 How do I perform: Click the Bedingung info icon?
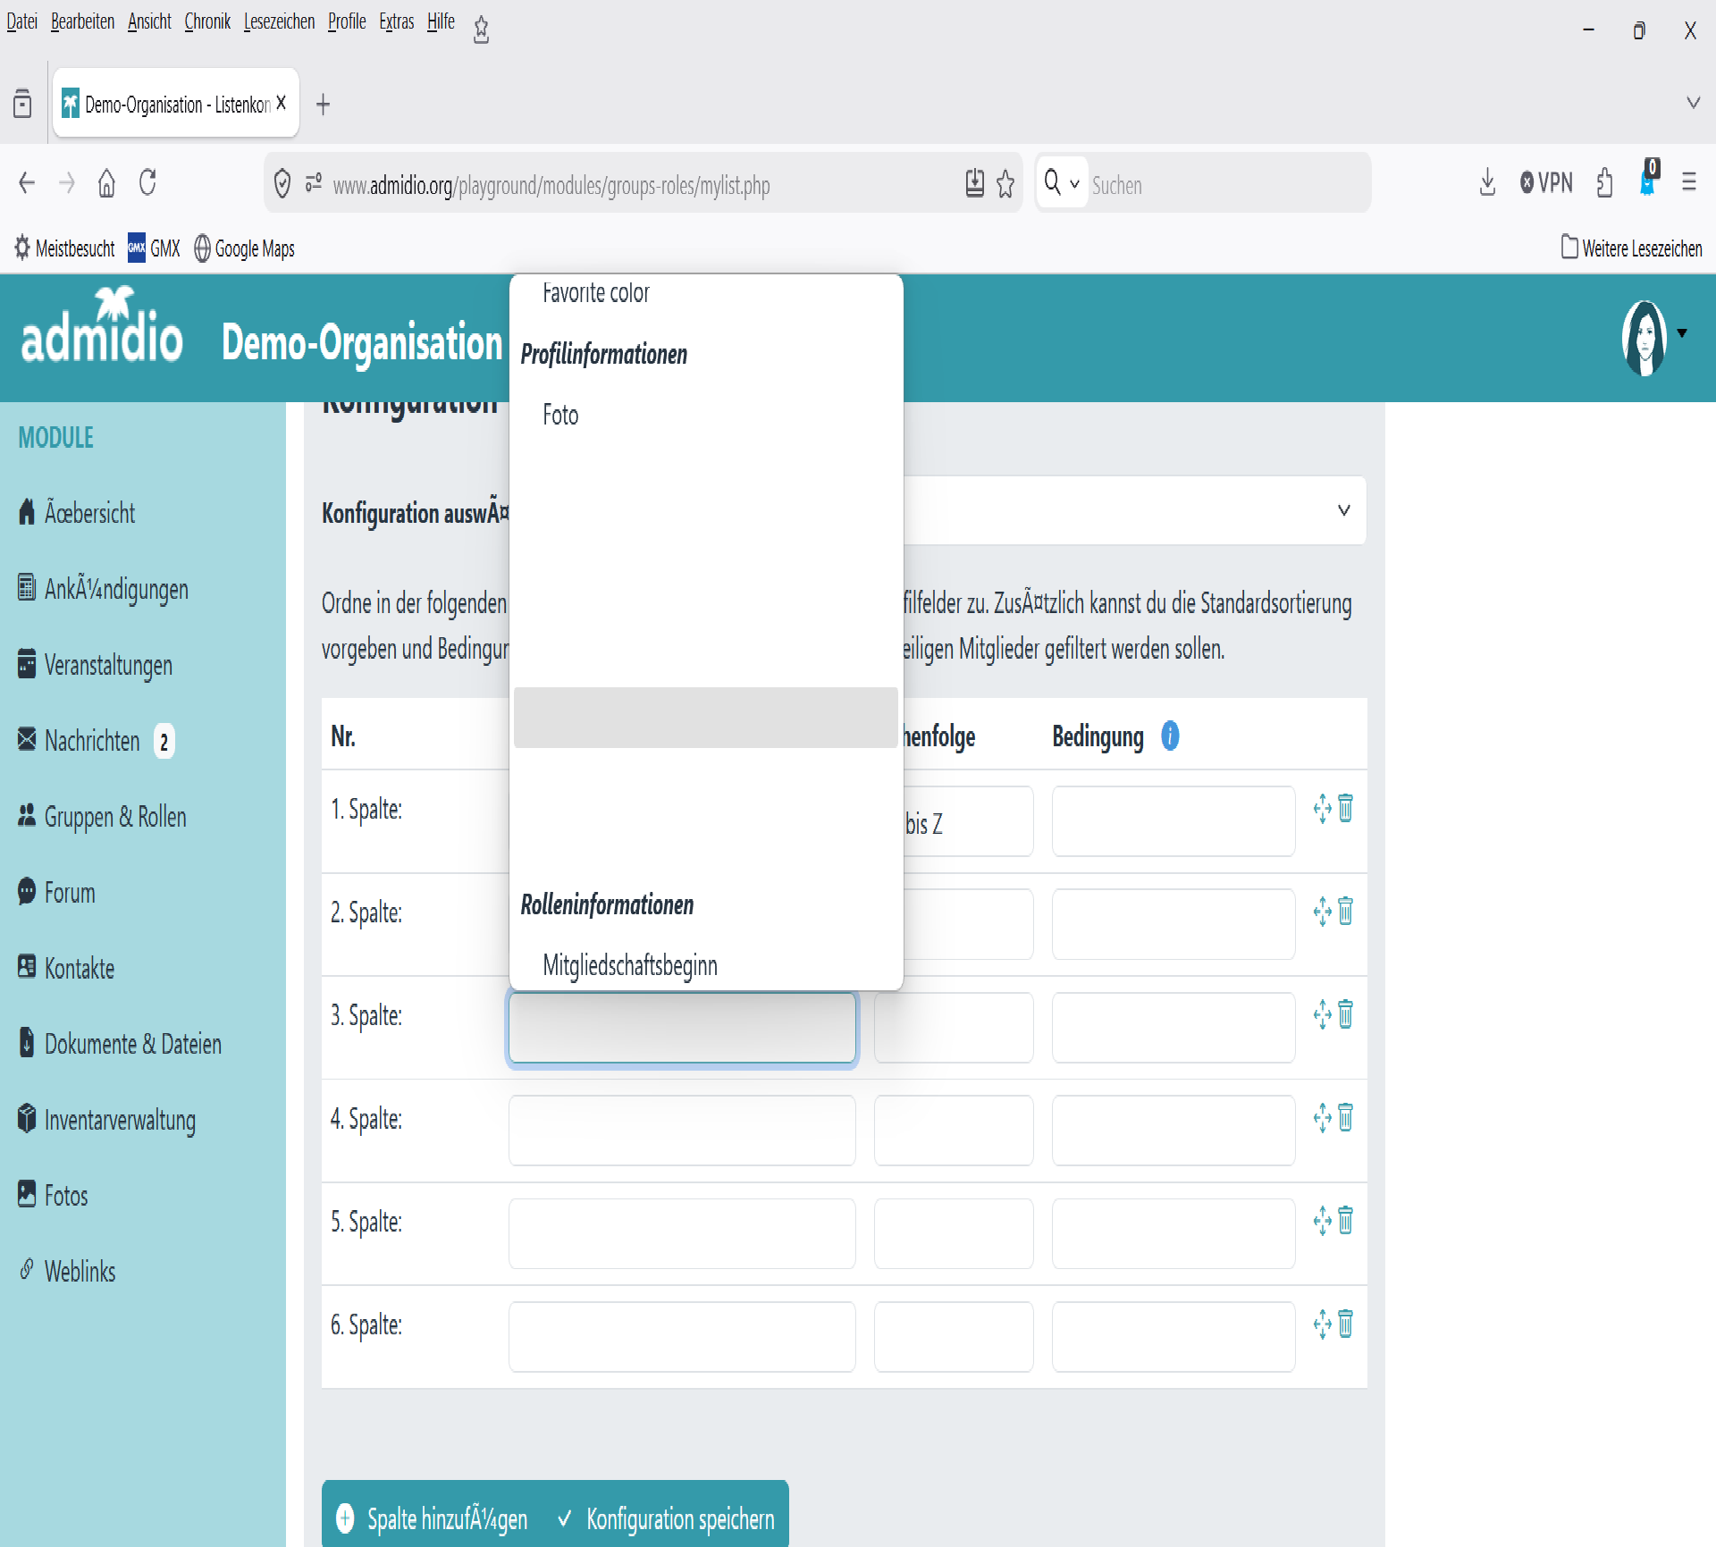1170,736
